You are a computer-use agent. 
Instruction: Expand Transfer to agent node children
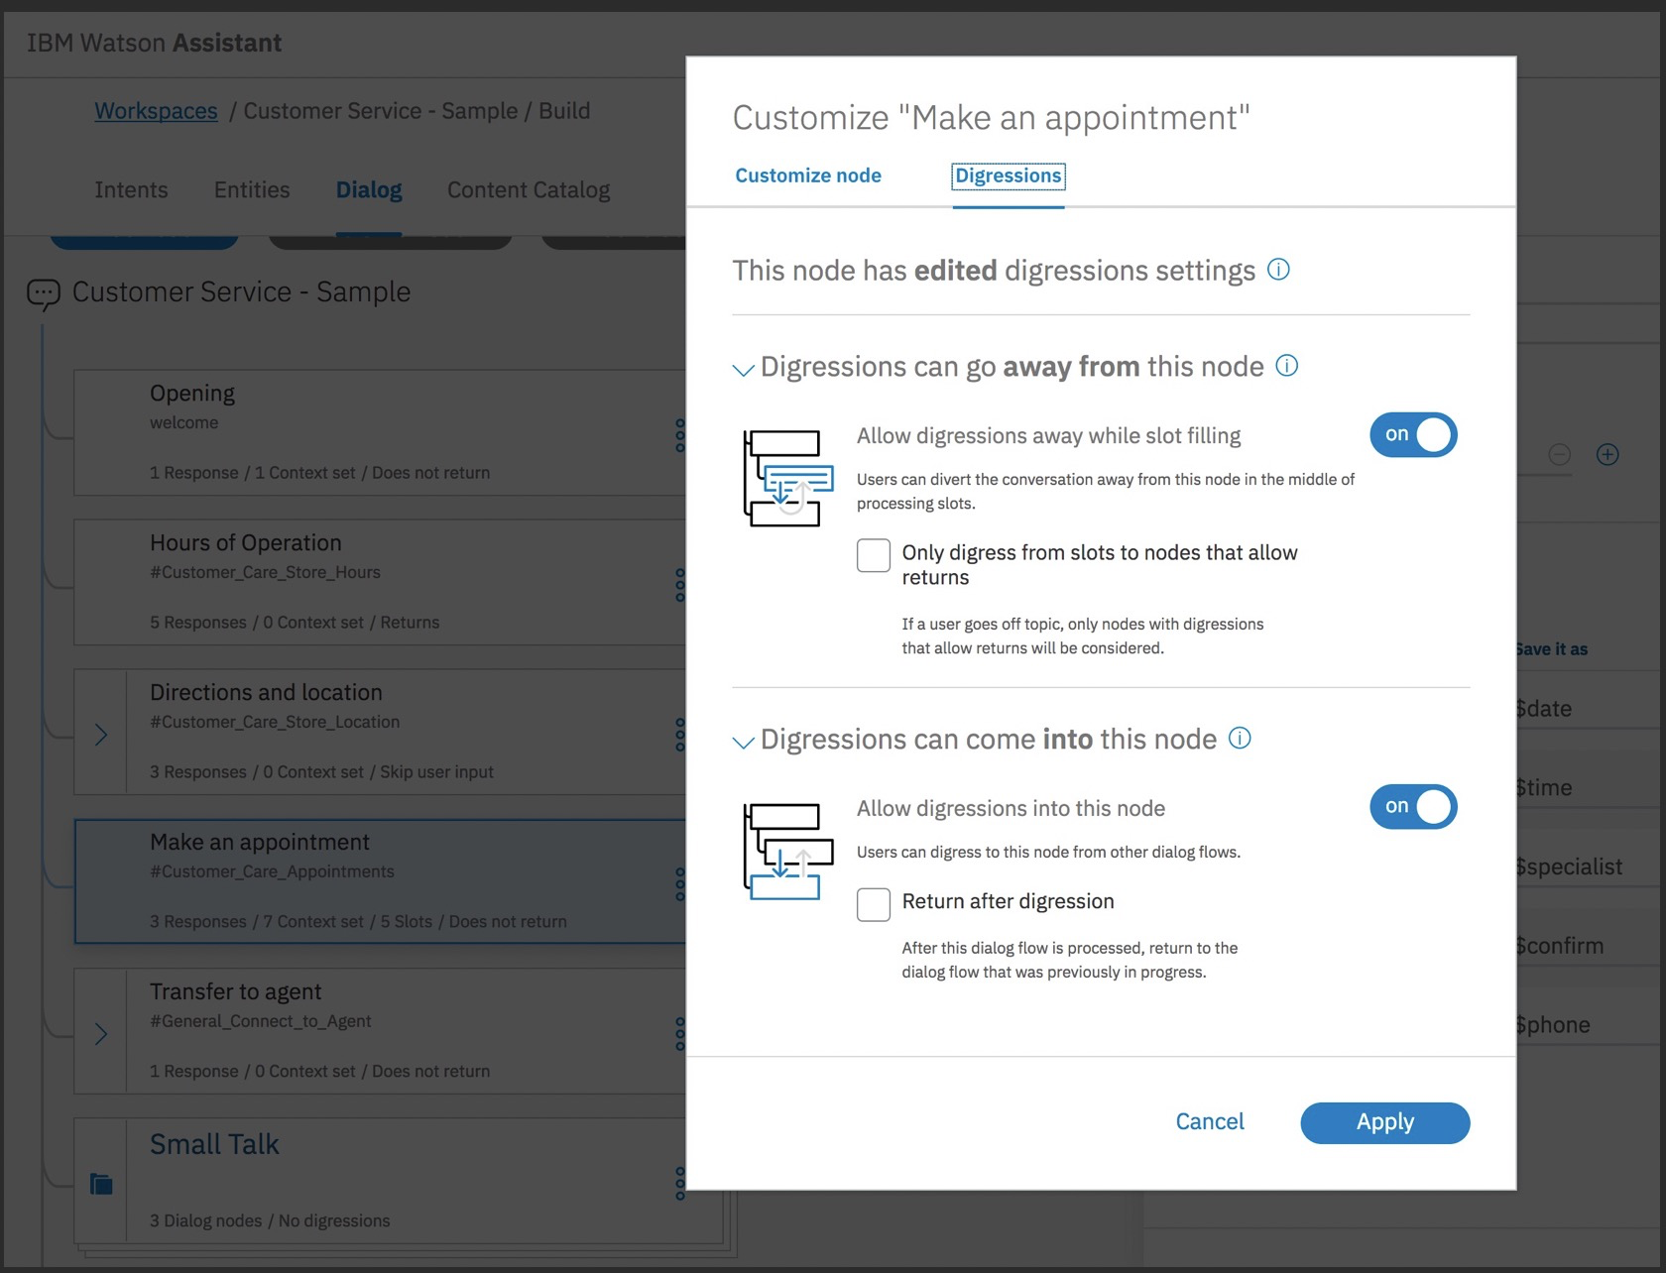101,1034
